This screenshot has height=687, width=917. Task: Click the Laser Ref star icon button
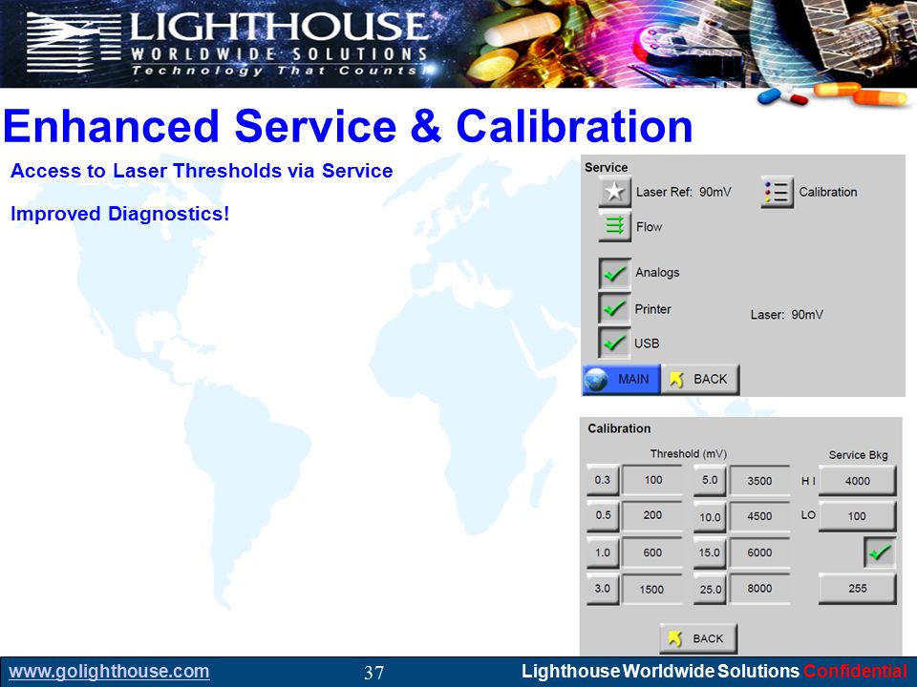tap(614, 192)
